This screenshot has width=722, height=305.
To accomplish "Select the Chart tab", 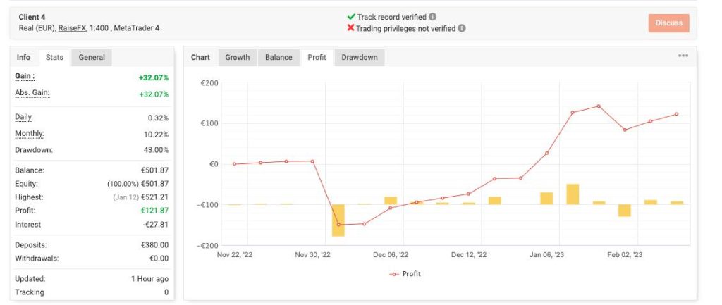I will point(200,58).
